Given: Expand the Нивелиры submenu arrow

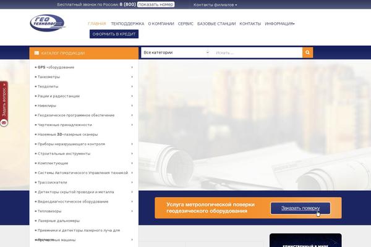Looking at the screenshot, I should point(132,106).
